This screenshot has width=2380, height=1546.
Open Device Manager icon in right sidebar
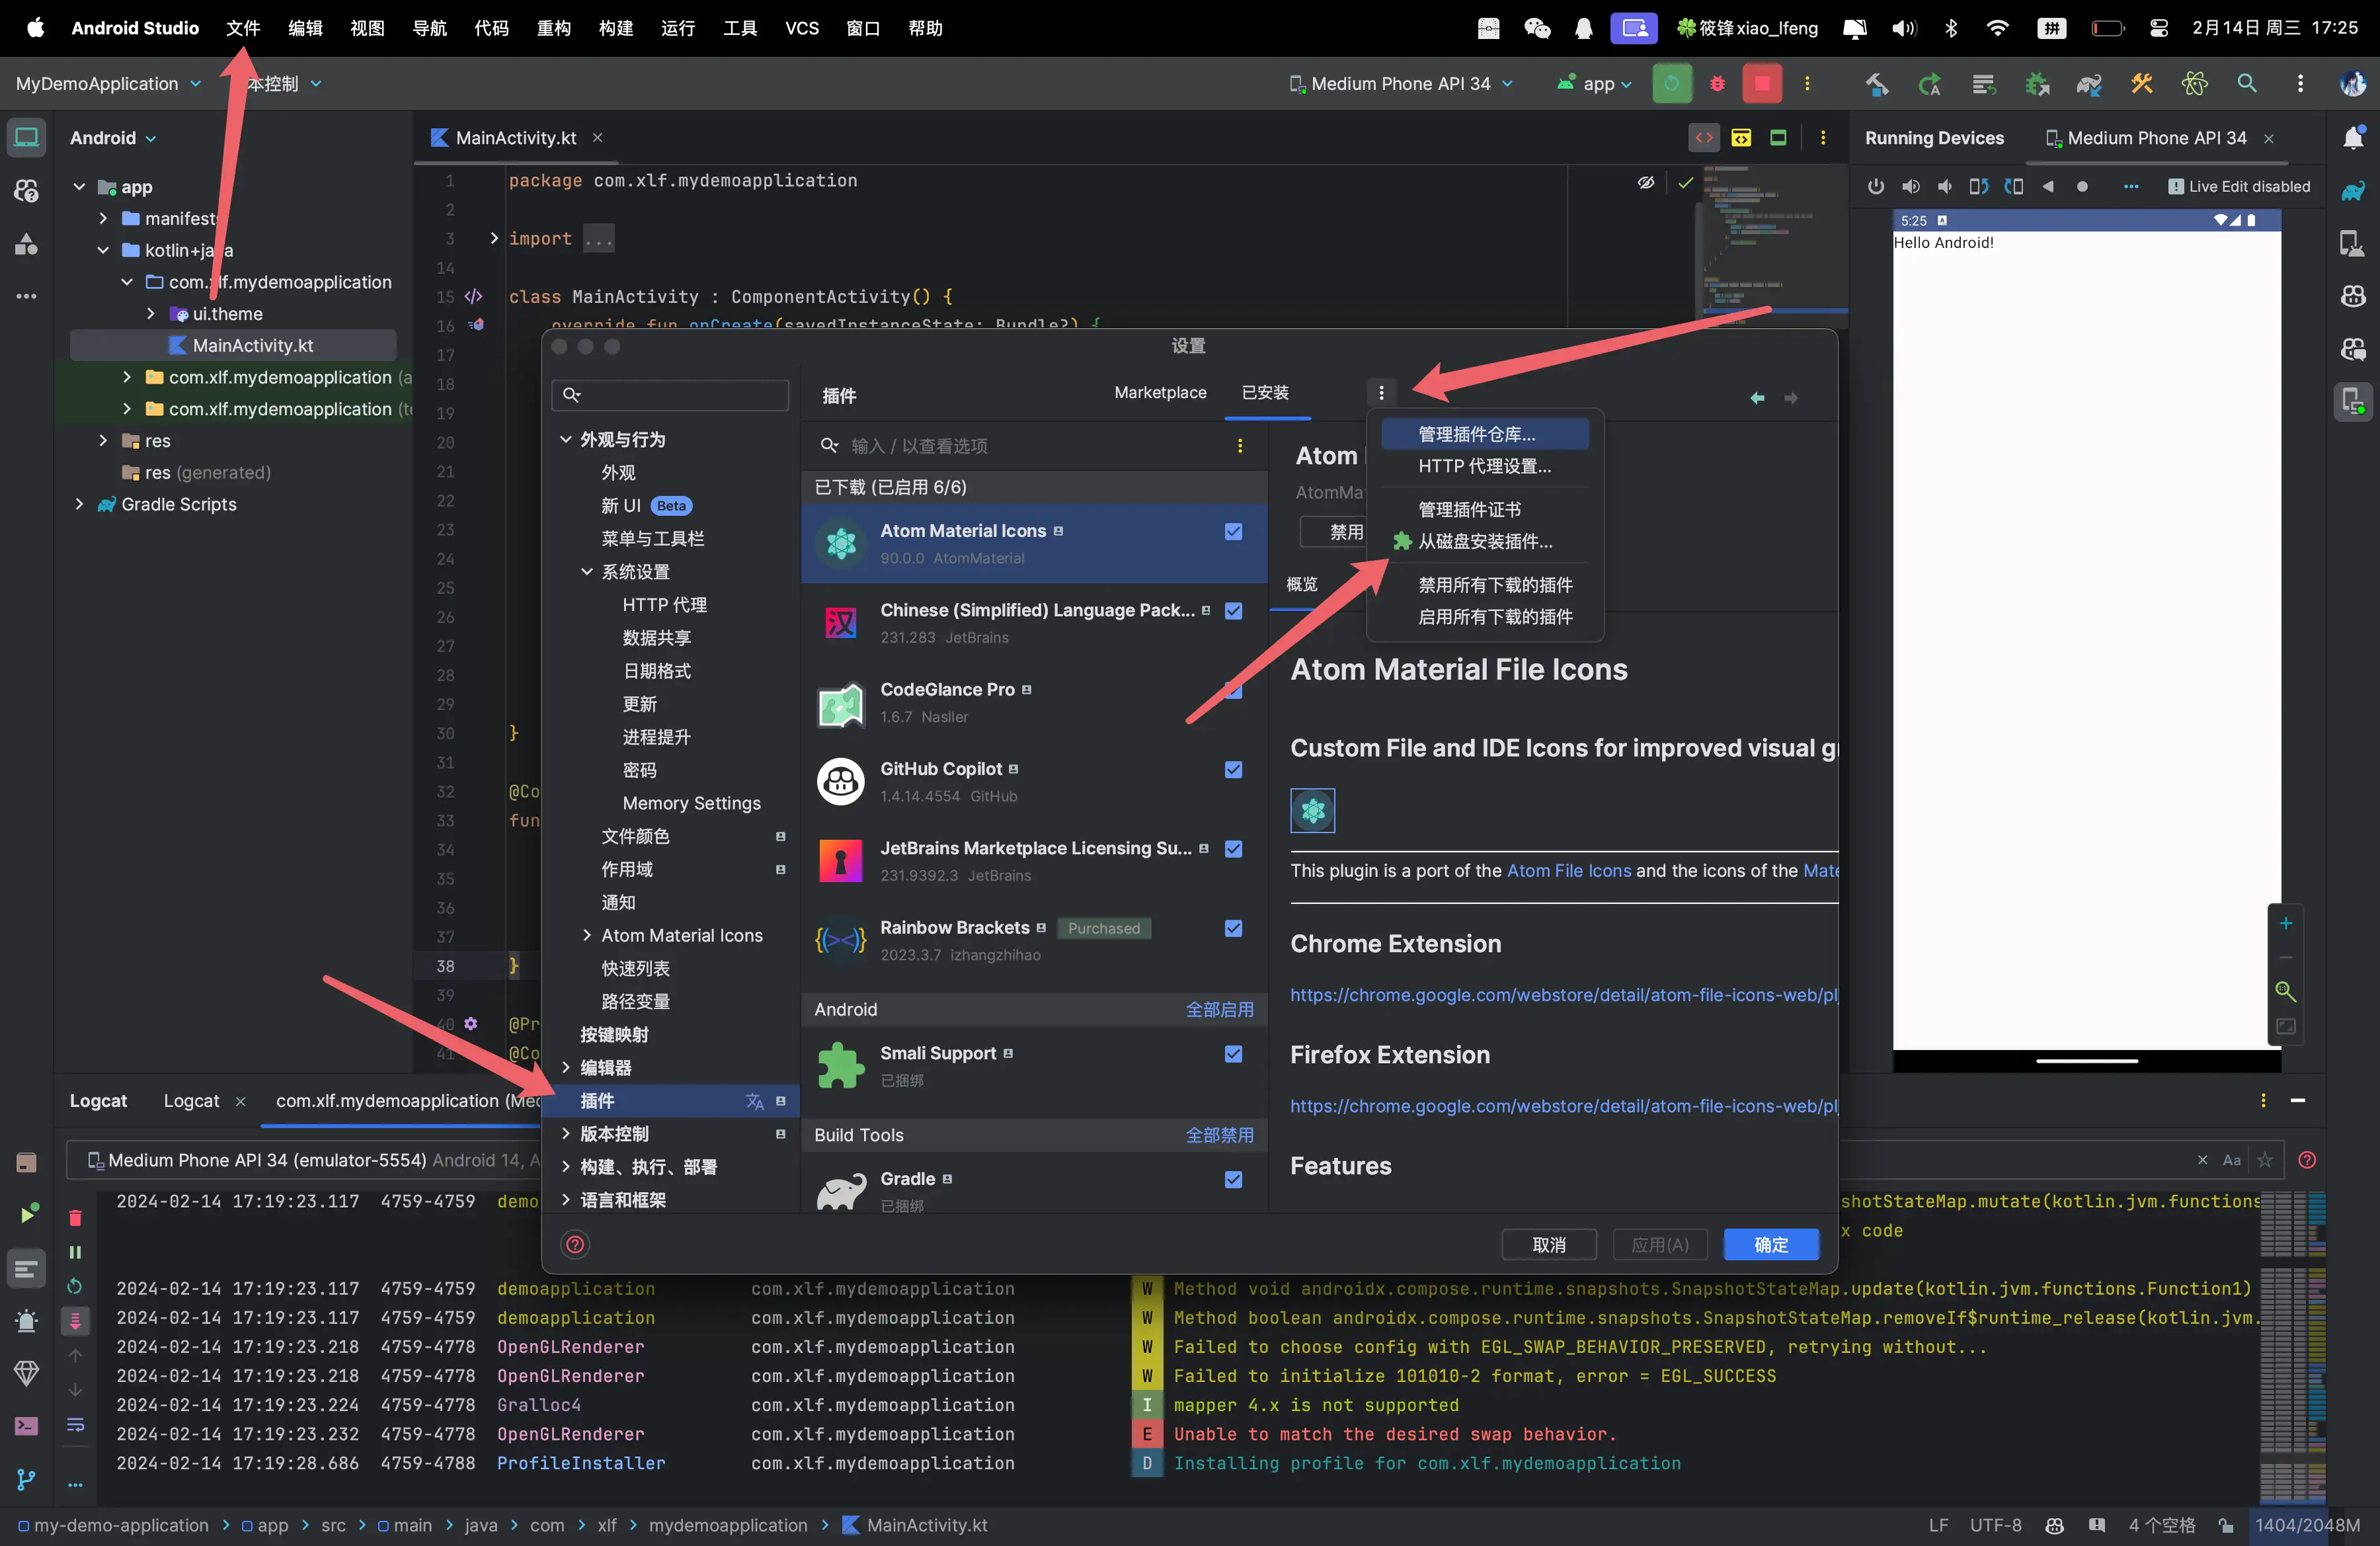tap(2353, 243)
